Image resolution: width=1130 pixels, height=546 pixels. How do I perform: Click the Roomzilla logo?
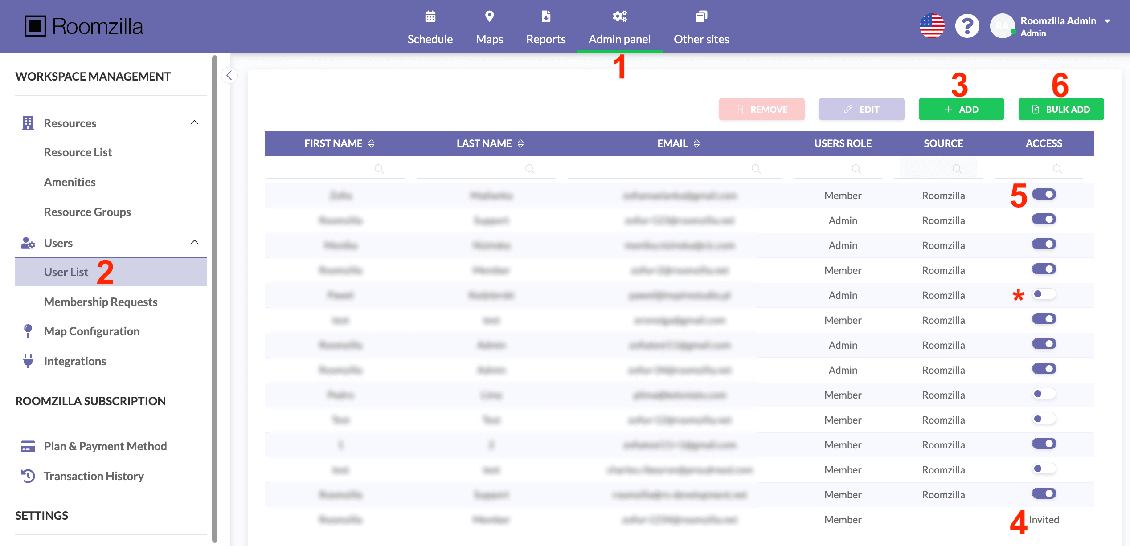coord(84,26)
